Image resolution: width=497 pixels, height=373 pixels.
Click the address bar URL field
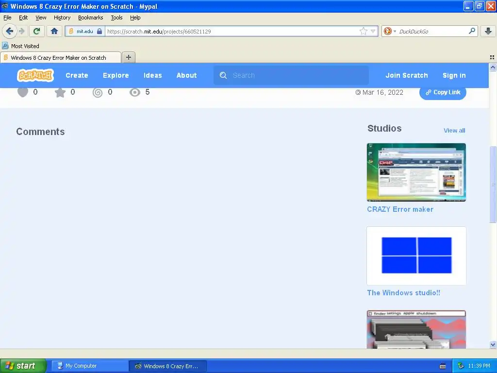(232, 31)
